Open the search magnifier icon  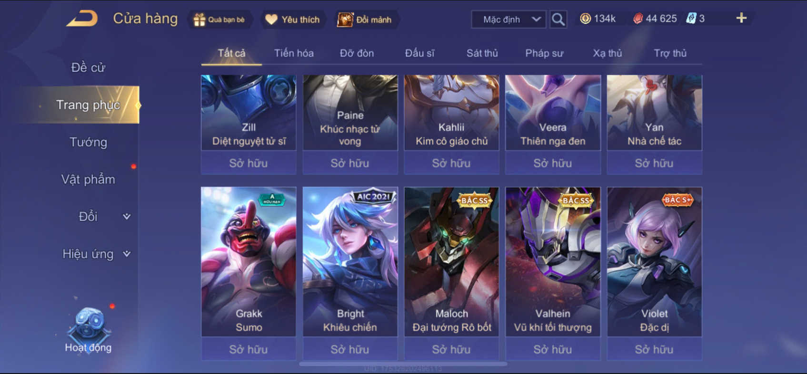coord(558,19)
